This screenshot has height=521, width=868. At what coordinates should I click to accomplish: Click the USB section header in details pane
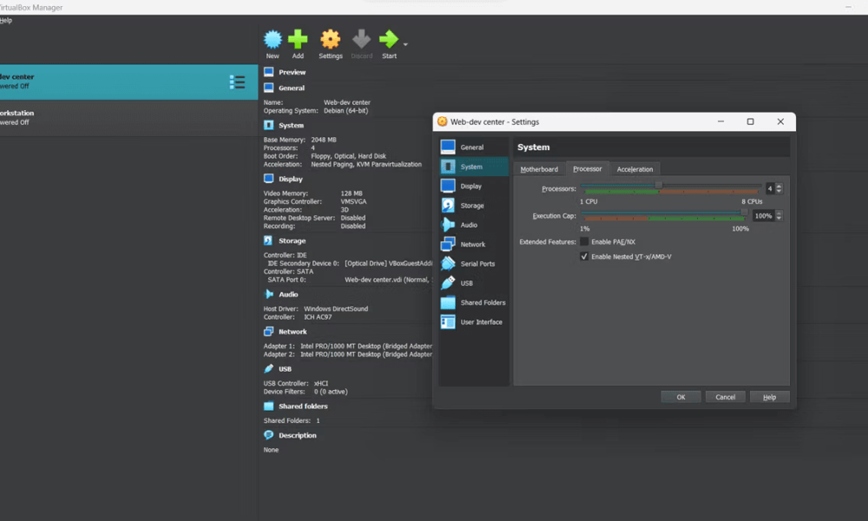point(285,369)
